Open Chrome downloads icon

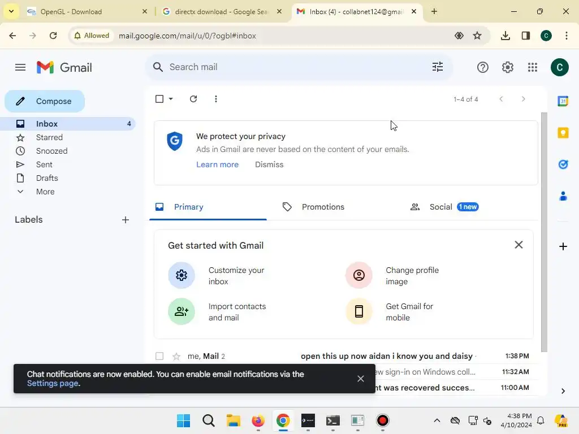[x=505, y=36]
